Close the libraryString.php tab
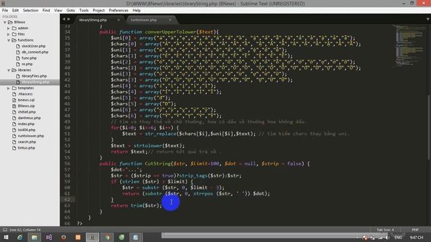 click(119, 20)
